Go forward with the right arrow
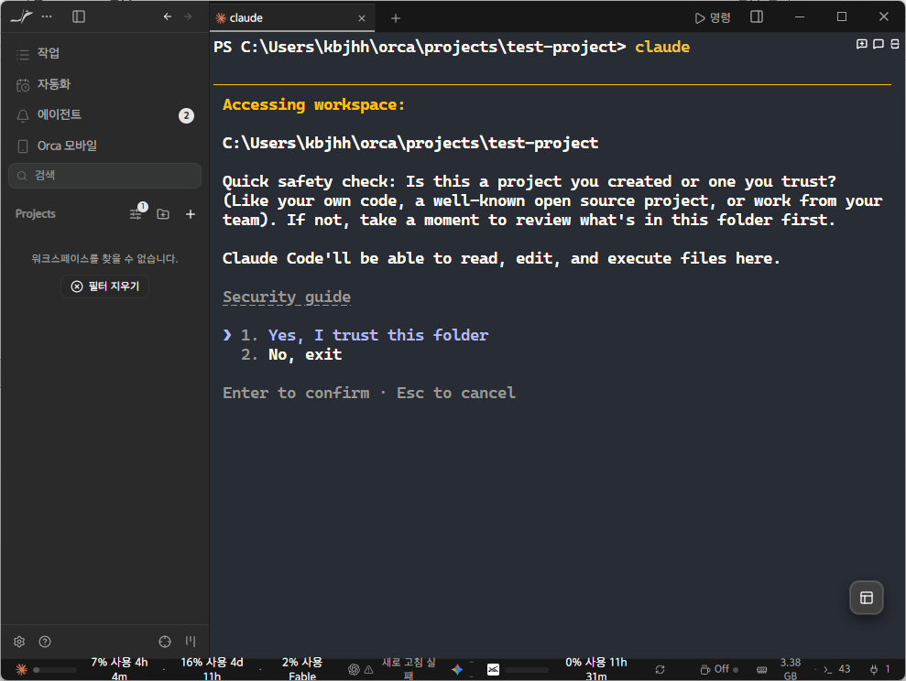This screenshot has height=681, width=906. coord(188,16)
